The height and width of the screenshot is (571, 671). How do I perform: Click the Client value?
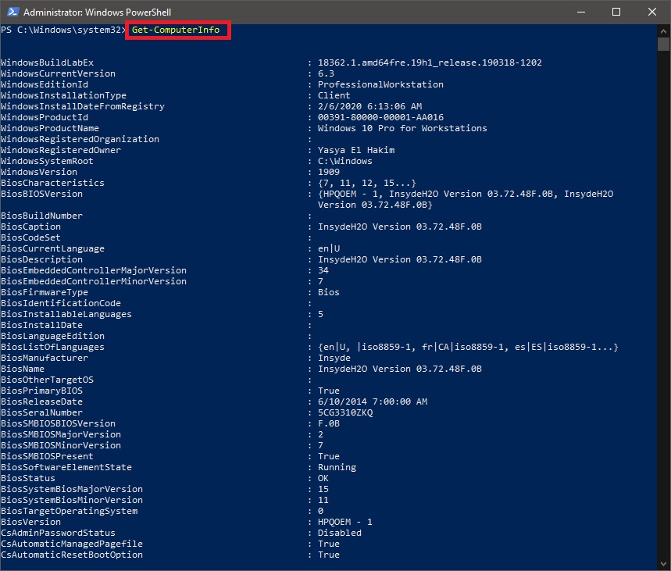334,95
